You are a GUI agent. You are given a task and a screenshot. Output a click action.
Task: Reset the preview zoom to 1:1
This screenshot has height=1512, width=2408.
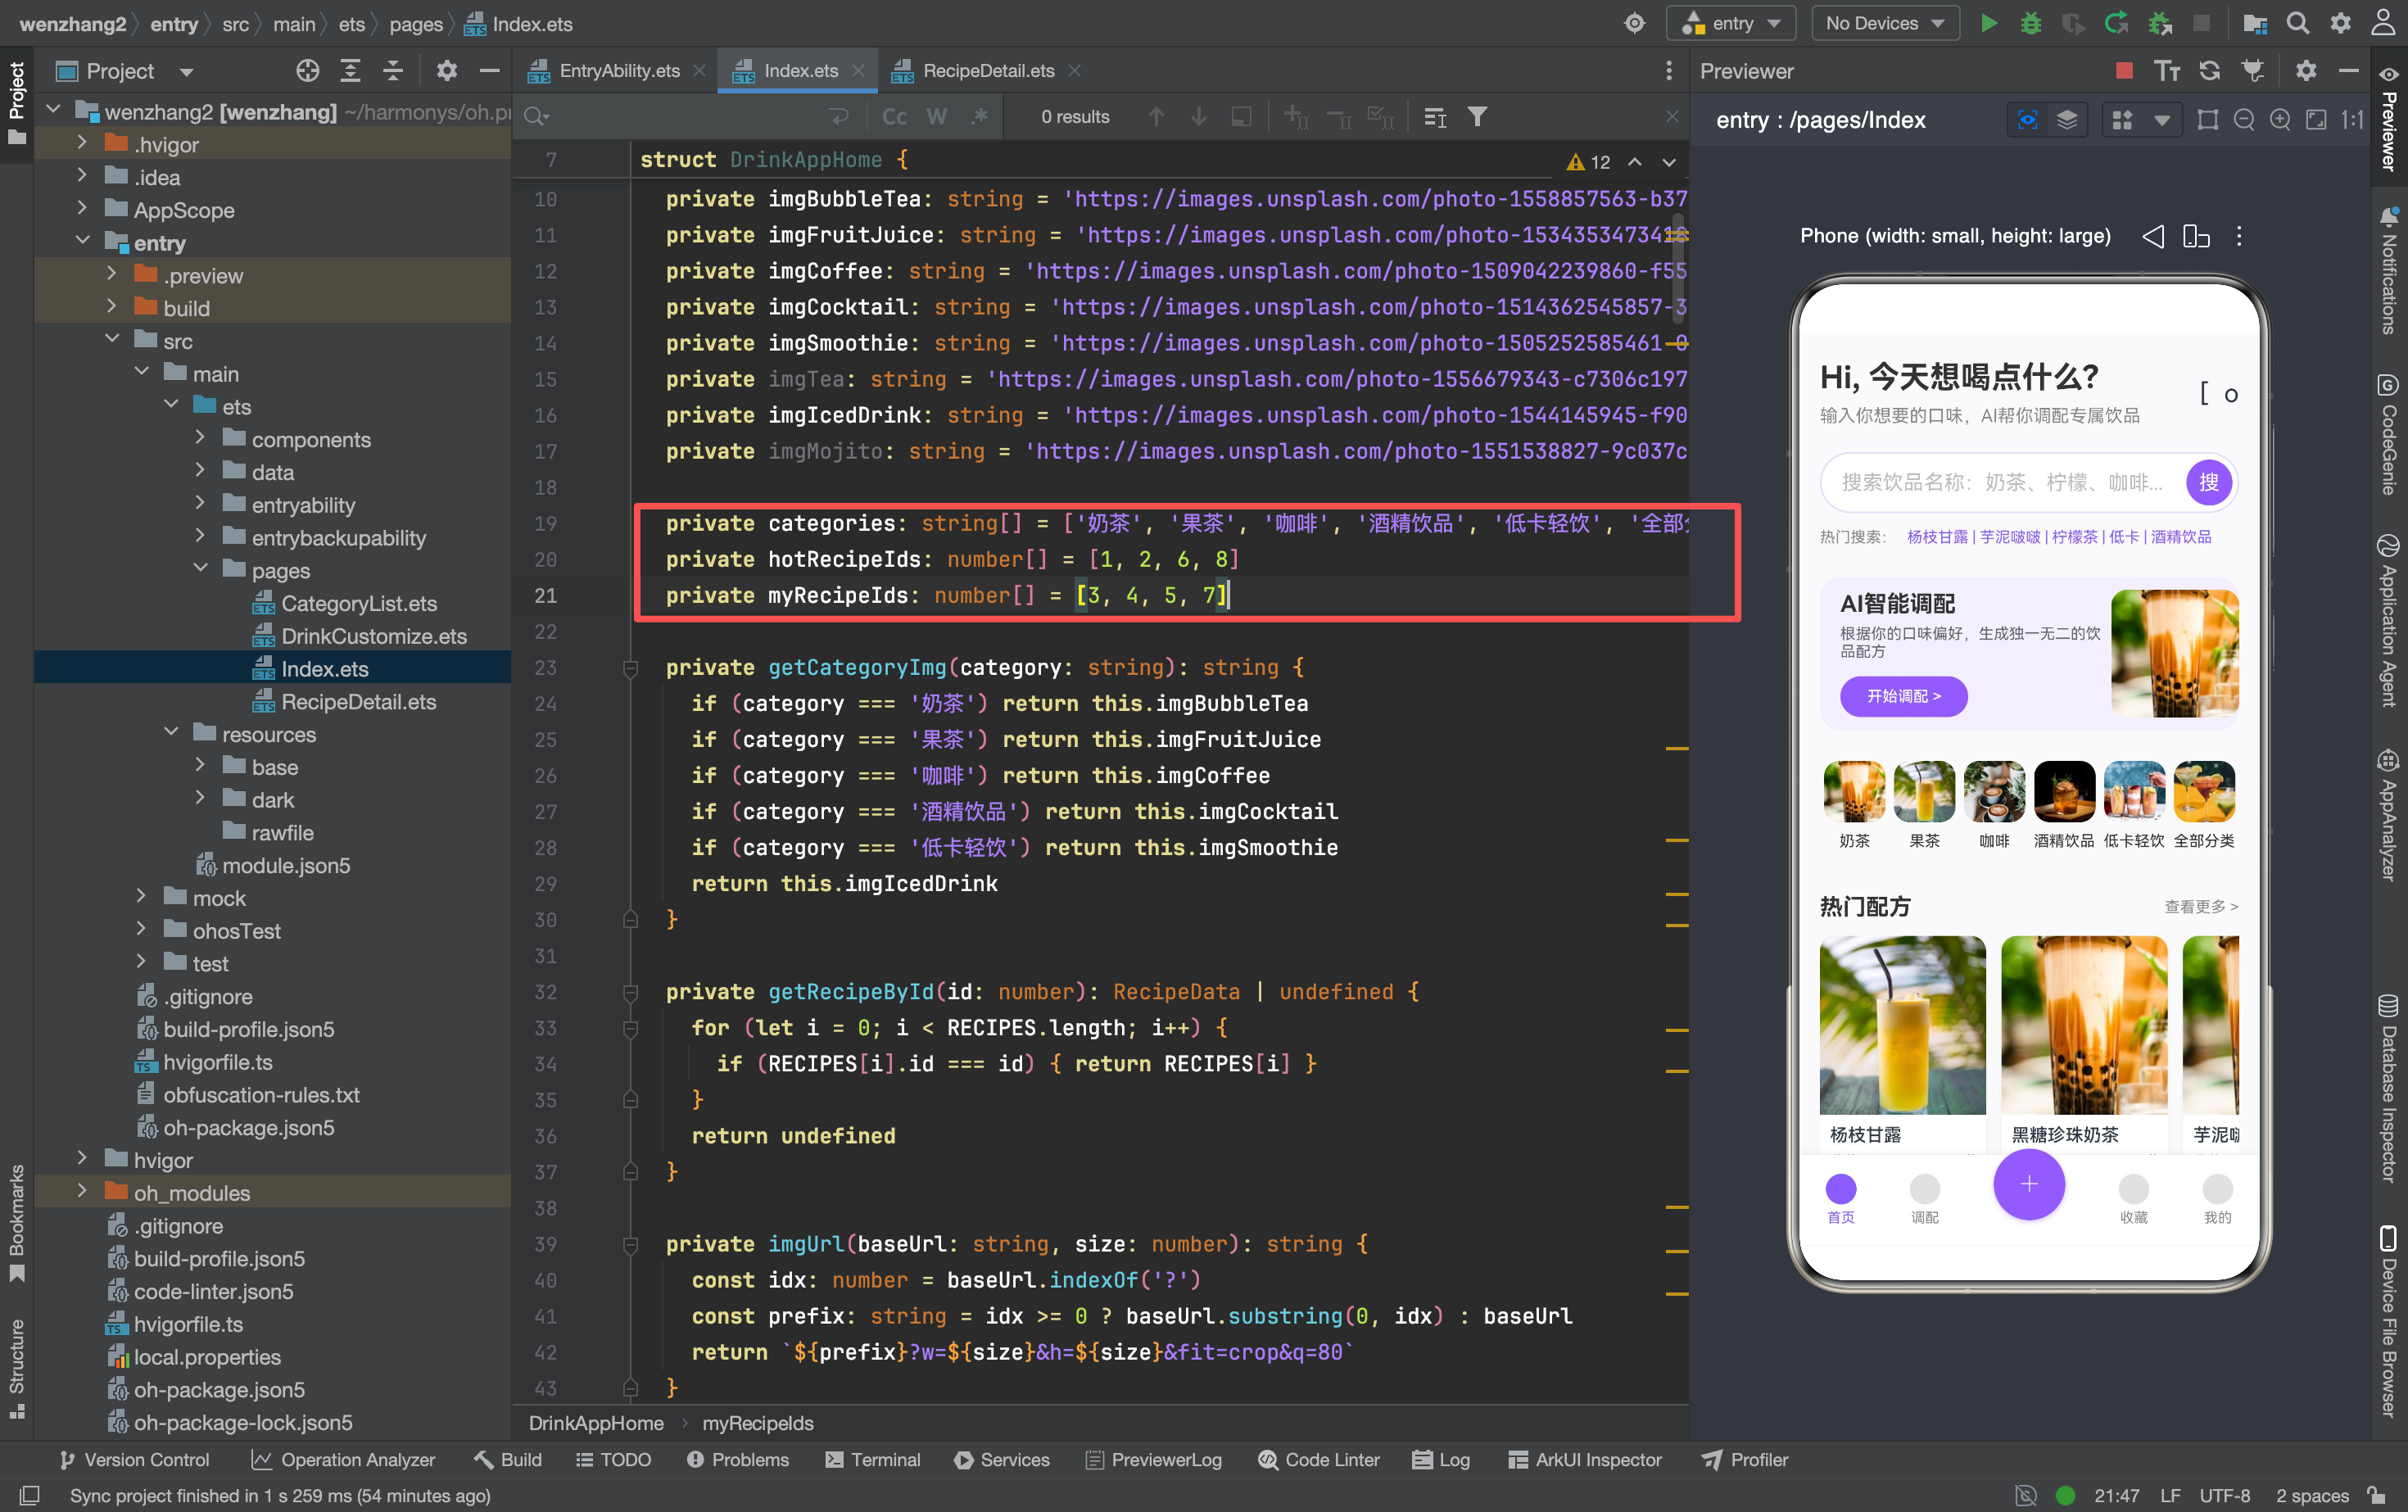click(2352, 120)
